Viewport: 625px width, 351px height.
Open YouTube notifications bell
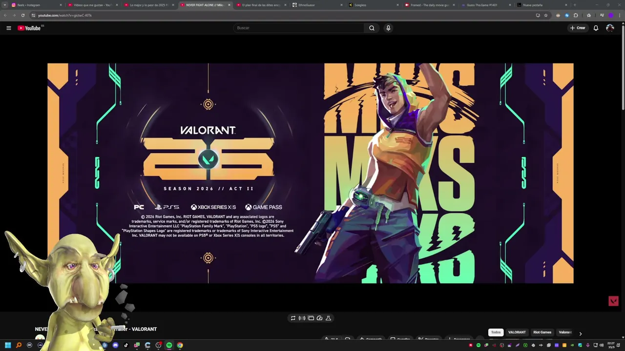[x=596, y=28]
